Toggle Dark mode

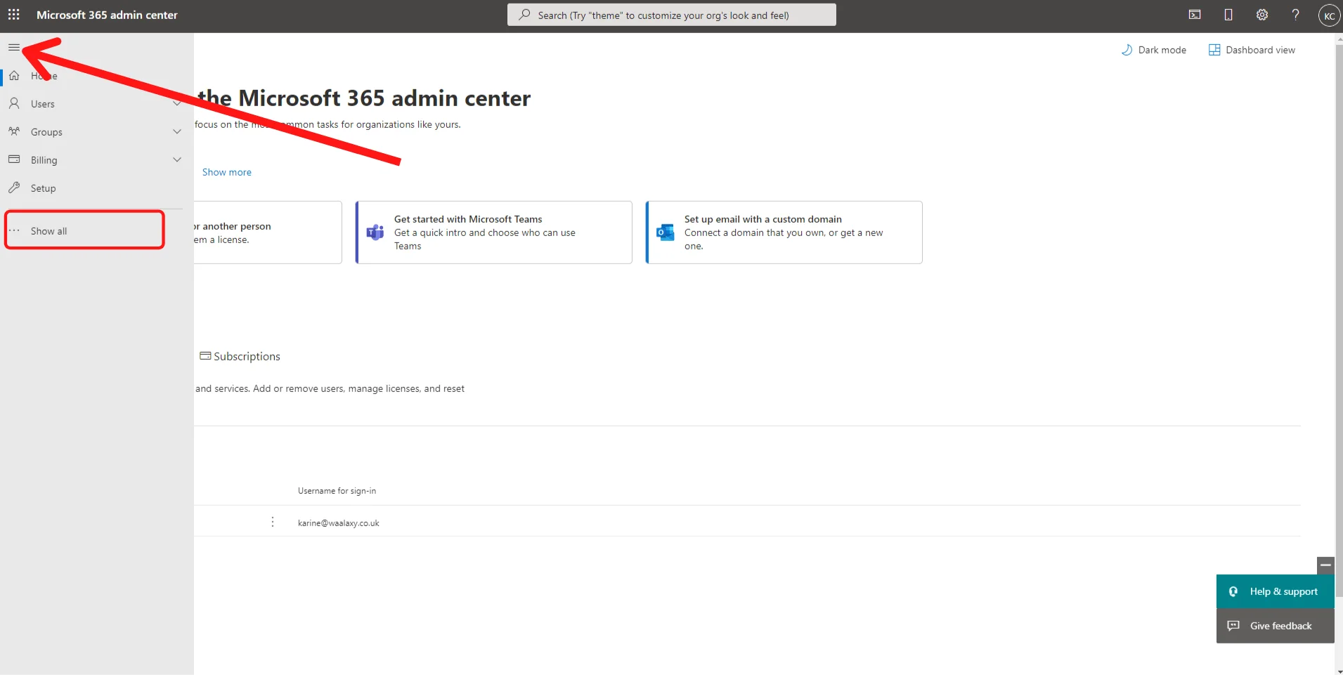(1153, 50)
